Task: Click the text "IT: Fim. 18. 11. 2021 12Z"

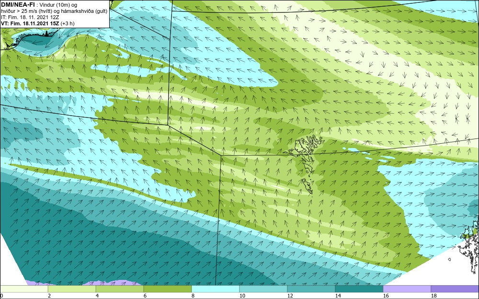Action: pos(30,17)
